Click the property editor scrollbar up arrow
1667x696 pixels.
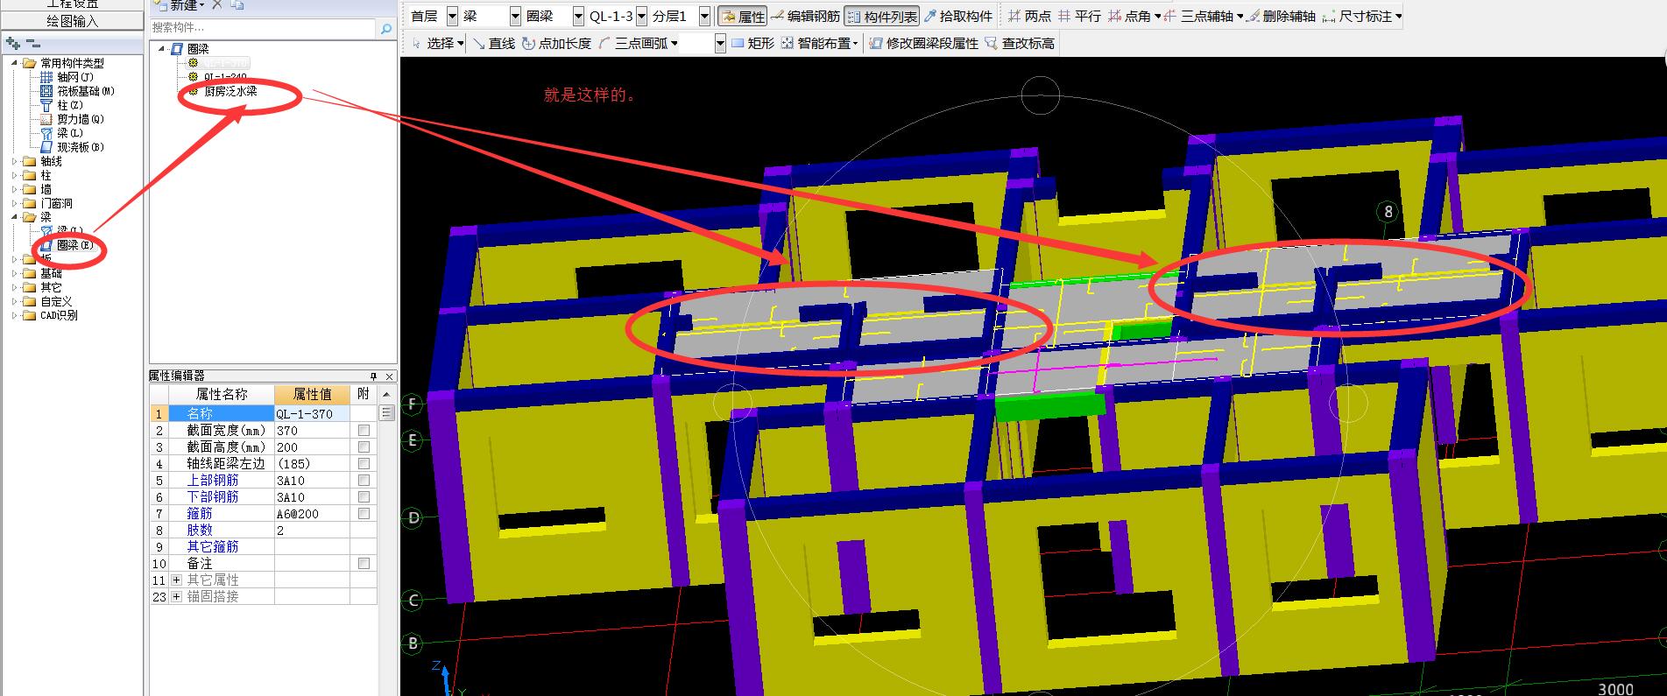point(386,395)
